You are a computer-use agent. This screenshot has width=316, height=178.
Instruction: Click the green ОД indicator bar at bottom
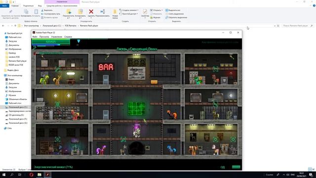click(236, 167)
